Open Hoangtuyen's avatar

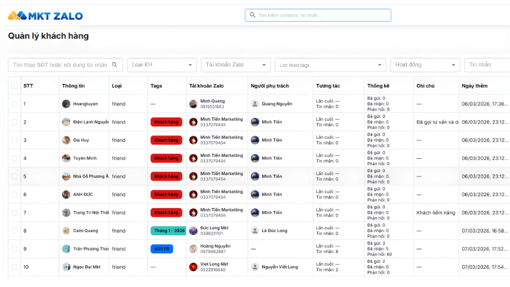coord(66,104)
